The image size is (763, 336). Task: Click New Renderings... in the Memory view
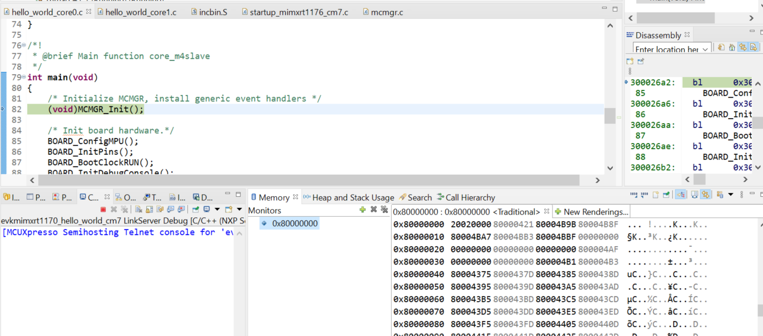592,211
